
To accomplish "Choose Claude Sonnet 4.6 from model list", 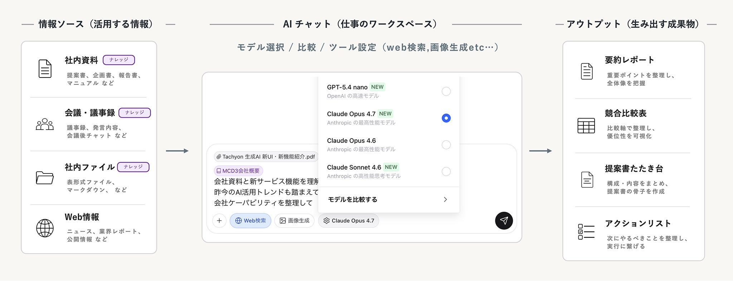I will pos(389,172).
